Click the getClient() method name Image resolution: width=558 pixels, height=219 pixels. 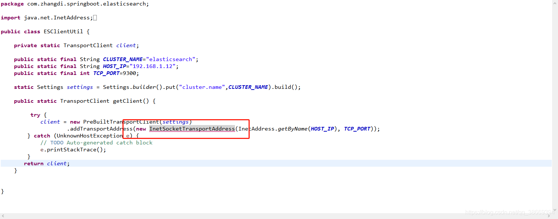pos(131,101)
